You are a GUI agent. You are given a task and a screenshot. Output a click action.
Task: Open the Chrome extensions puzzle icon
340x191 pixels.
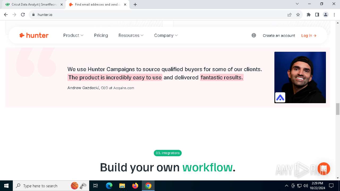click(x=309, y=15)
